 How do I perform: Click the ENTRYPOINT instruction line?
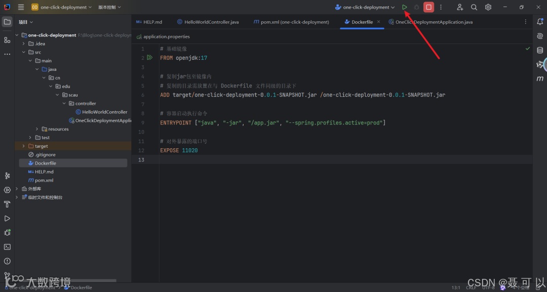click(x=273, y=122)
